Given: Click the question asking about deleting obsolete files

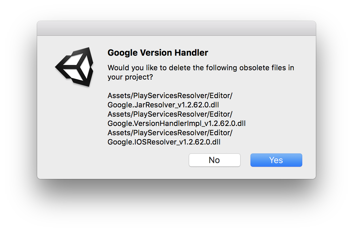Looking at the screenshot, I should coord(201,68).
